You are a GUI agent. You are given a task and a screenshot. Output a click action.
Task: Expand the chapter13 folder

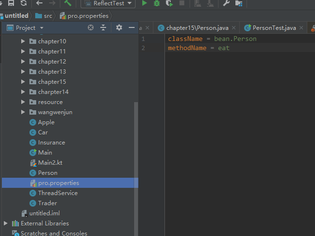23,72
